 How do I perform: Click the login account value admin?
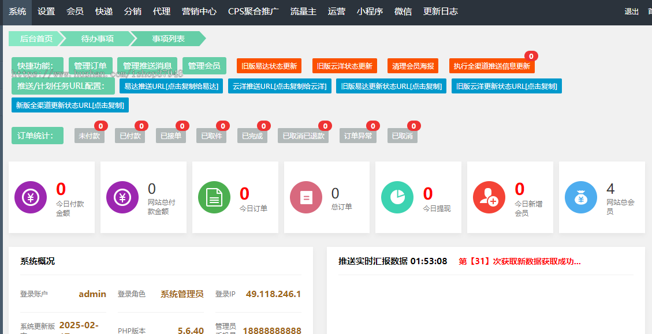(x=92, y=294)
